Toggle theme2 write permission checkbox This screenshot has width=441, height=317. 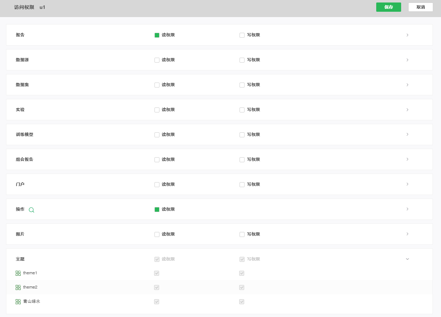tap(242, 287)
